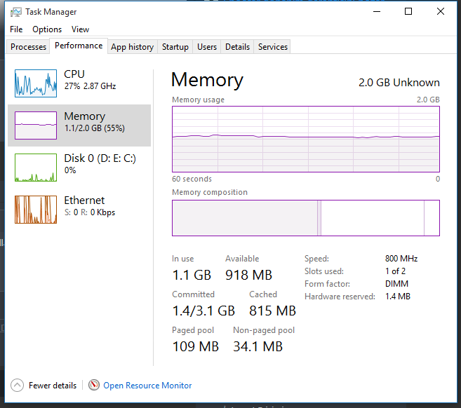Select the Memory graph thumbnail in sidebar
This screenshot has height=408, width=461.
(36, 125)
